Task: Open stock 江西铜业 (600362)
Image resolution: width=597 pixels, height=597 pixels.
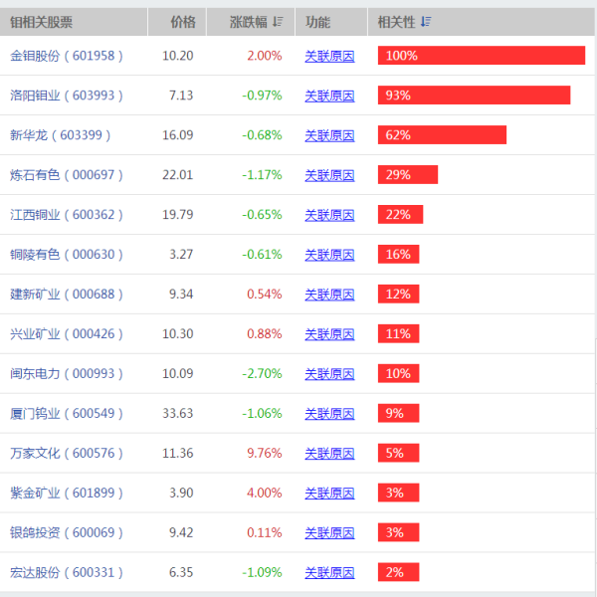Action: click(67, 215)
